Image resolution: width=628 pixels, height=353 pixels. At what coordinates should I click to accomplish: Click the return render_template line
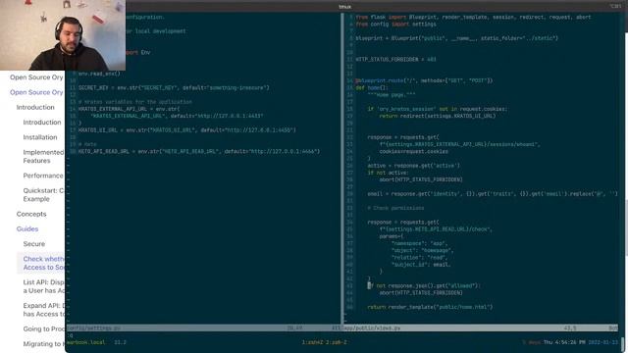(x=430, y=307)
